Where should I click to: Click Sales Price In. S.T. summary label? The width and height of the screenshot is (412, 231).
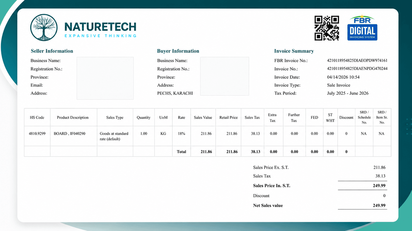click(x=272, y=186)
